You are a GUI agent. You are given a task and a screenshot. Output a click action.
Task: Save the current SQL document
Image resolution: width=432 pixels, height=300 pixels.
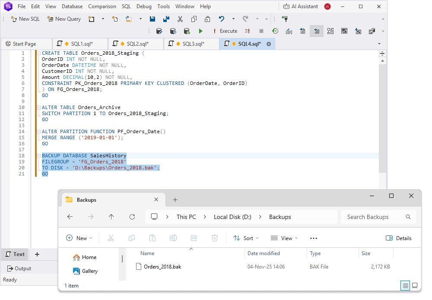pos(152,19)
